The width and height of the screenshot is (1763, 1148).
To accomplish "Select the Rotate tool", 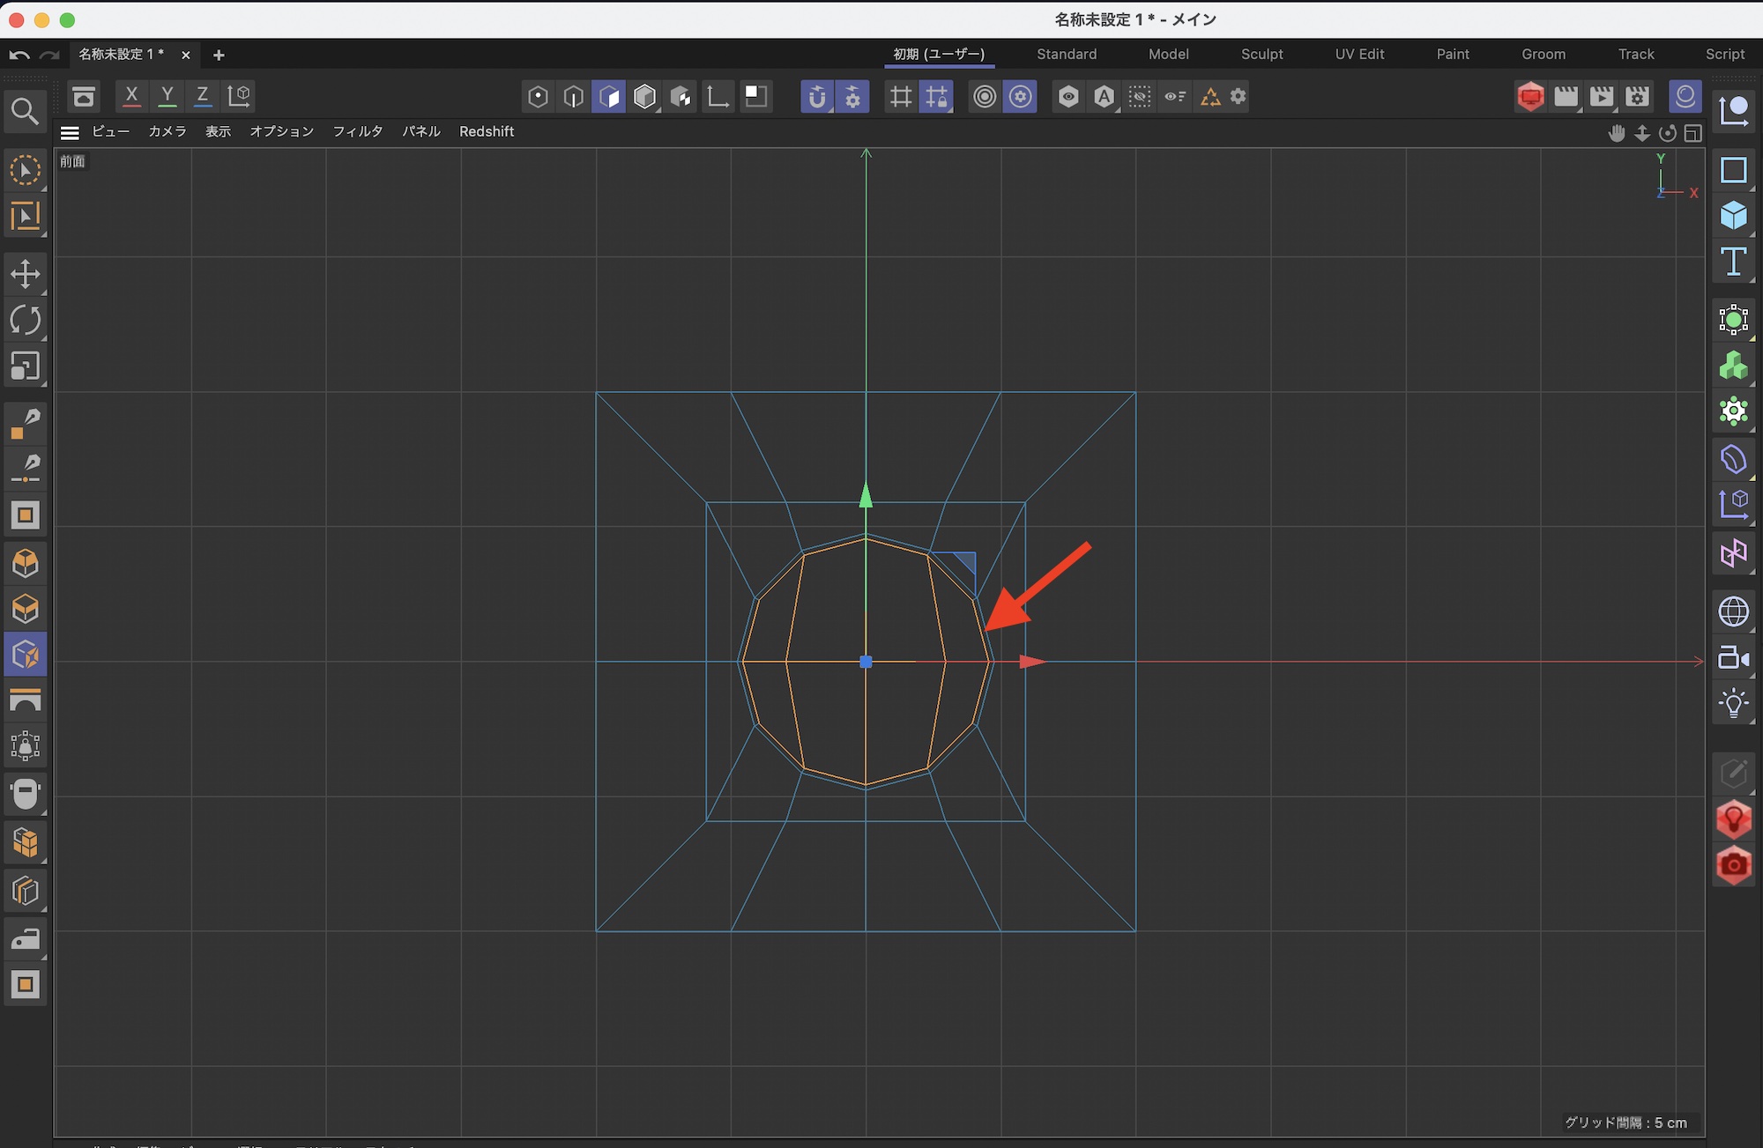I will click(25, 320).
